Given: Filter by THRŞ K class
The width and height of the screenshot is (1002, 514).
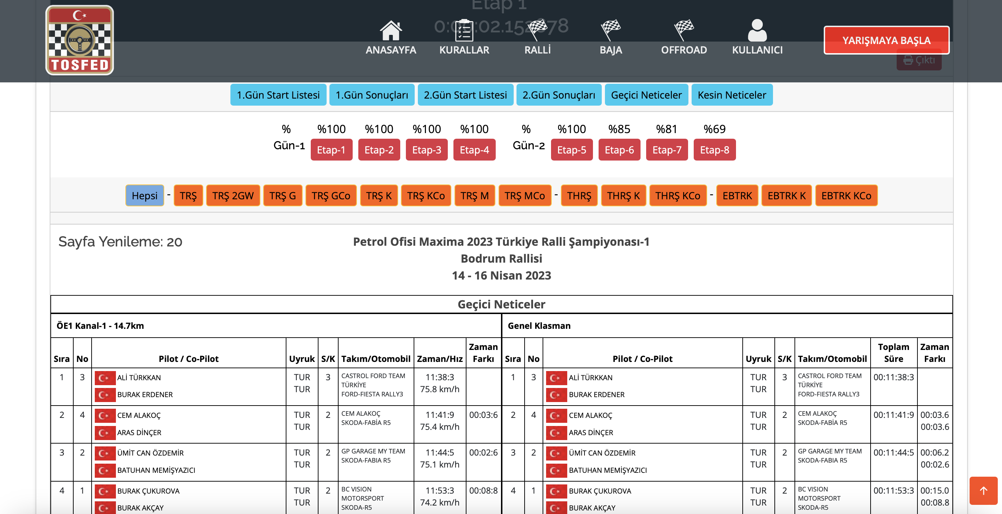Looking at the screenshot, I should [x=623, y=196].
